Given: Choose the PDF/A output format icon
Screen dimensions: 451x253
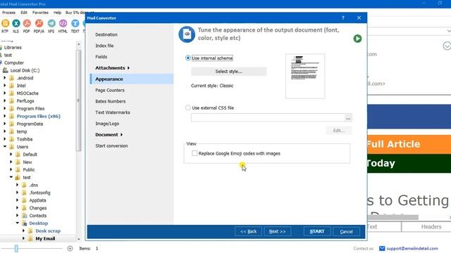Looking at the screenshot, I should pos(39,23).
